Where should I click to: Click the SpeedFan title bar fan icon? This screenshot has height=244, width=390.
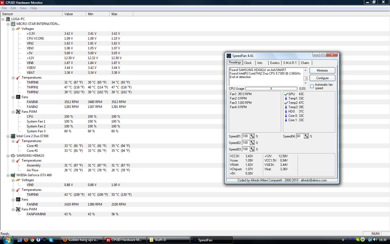[x=229, y=56]
